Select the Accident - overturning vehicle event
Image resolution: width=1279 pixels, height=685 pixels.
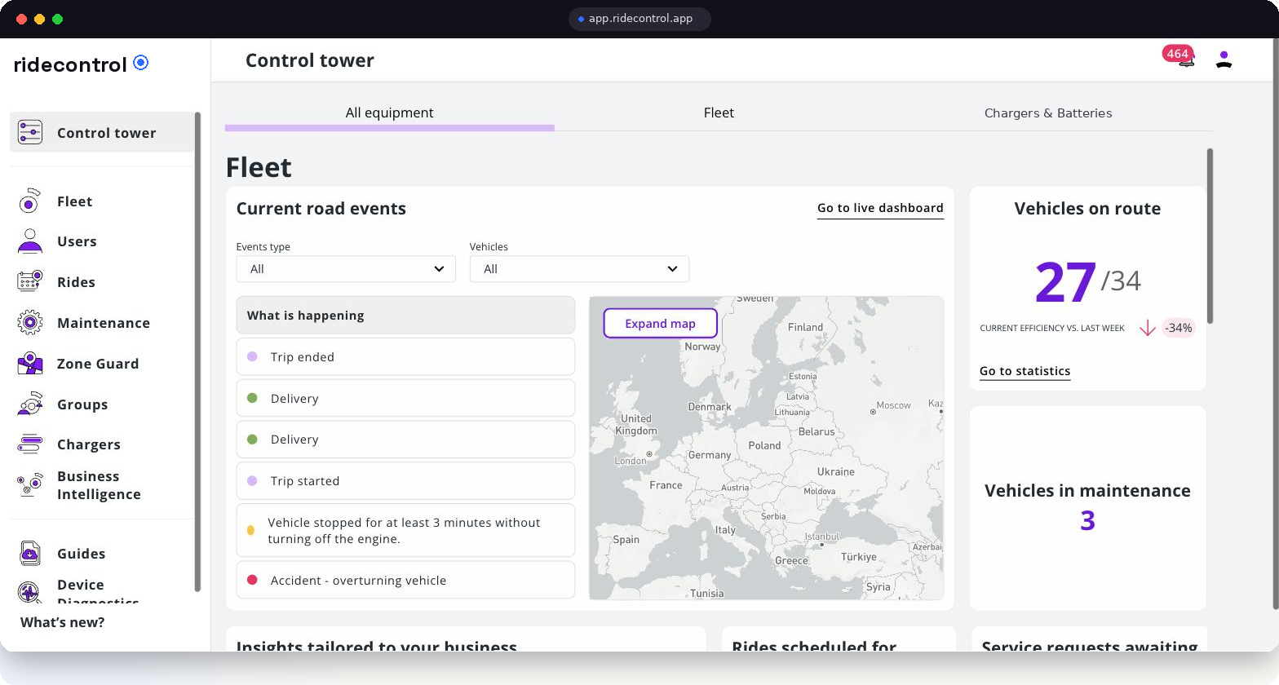(405, 580)
